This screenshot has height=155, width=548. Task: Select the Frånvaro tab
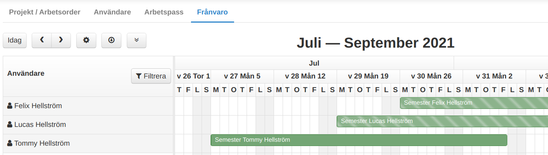pos(213,12)
